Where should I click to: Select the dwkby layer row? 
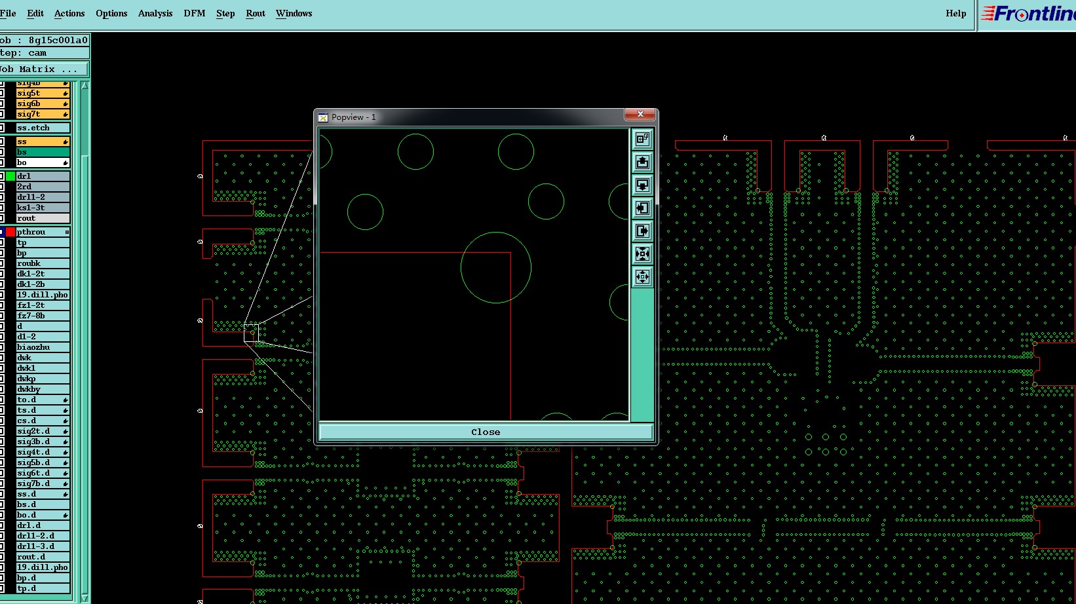43,389
